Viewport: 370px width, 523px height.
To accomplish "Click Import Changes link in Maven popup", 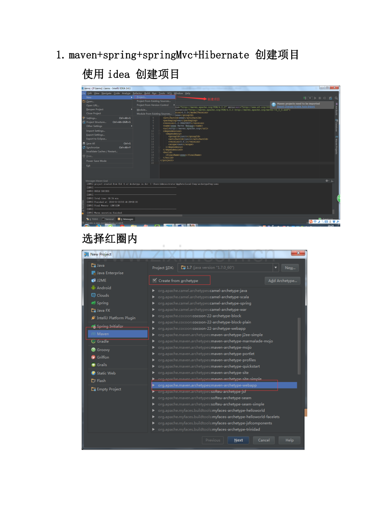I will (x=285, y=106).
